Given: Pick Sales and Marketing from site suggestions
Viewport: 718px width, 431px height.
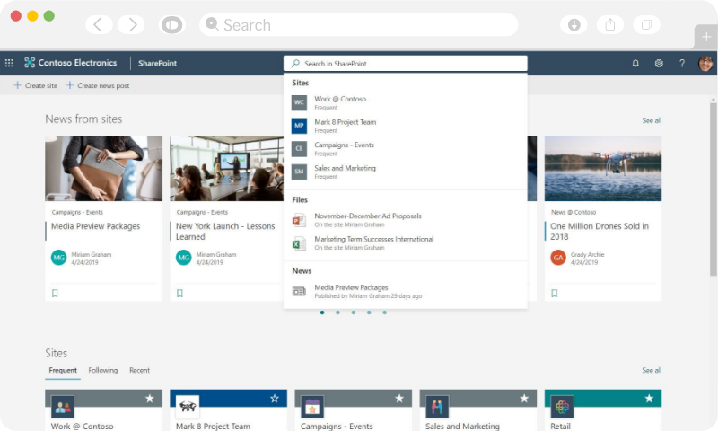Looking at the screenshot, I should coord(345,168).
